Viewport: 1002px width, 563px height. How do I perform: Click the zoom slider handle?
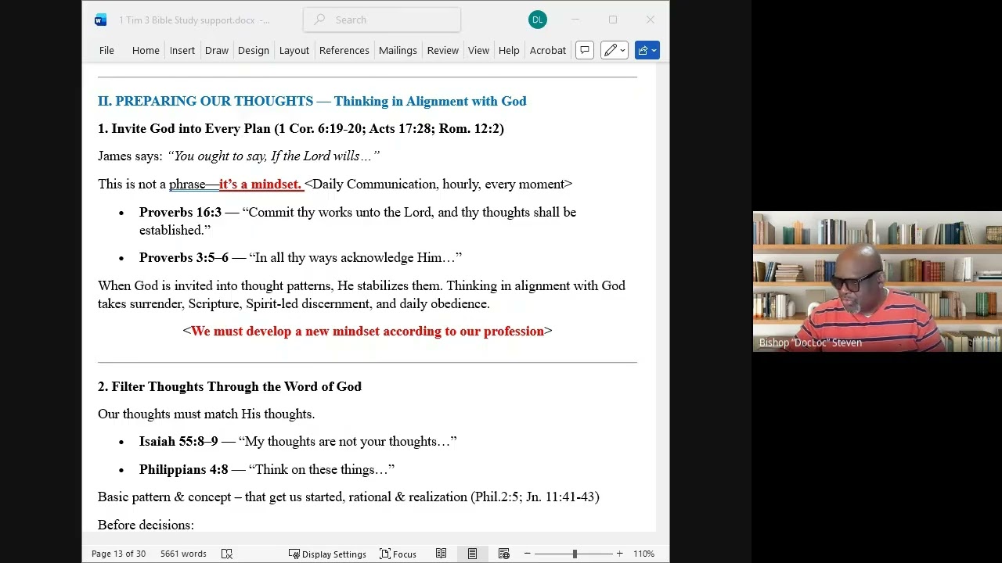pyautogui.click(x=575, y=554)
